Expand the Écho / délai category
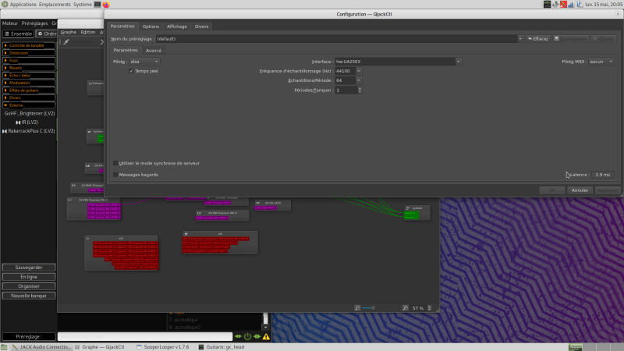This screenshot has height=351, width=624. (x=29, y=75)
